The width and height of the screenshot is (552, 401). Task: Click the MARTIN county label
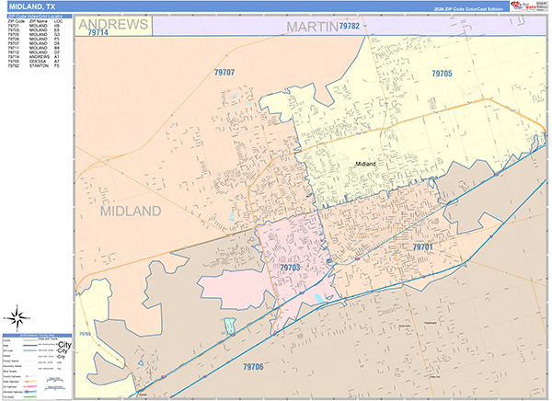(312, 27)
